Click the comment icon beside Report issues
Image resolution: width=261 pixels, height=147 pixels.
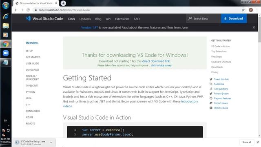(x=211, y=103)
